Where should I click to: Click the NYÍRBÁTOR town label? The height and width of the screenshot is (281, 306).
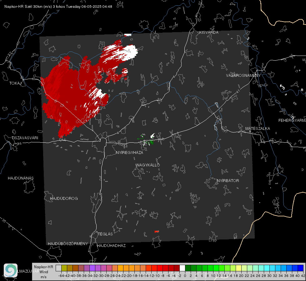[x=228, y=181]
